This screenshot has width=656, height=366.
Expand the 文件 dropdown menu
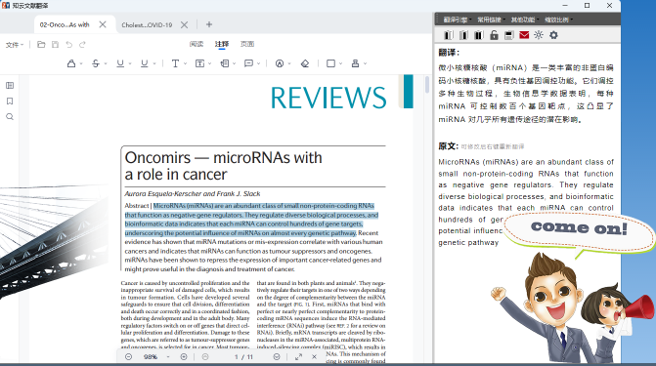15,45
